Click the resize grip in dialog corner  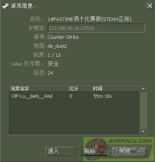[151, 158]
